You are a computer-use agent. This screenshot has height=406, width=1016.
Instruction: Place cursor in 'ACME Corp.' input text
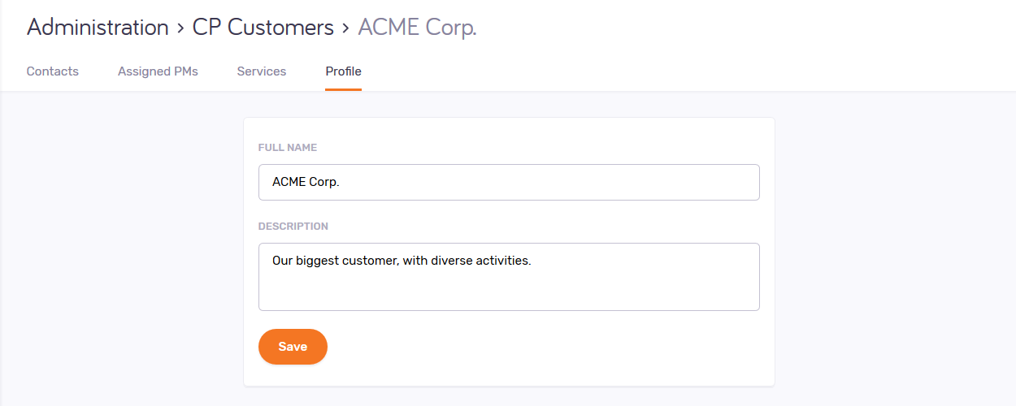tap(306, 182)
